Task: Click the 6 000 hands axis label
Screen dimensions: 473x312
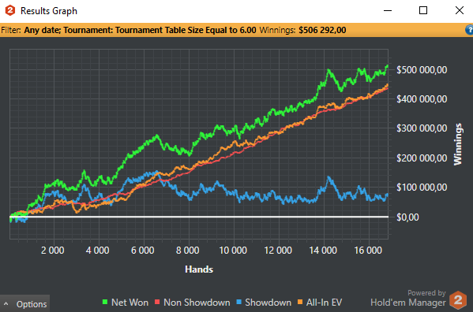Action: [142, 250]
